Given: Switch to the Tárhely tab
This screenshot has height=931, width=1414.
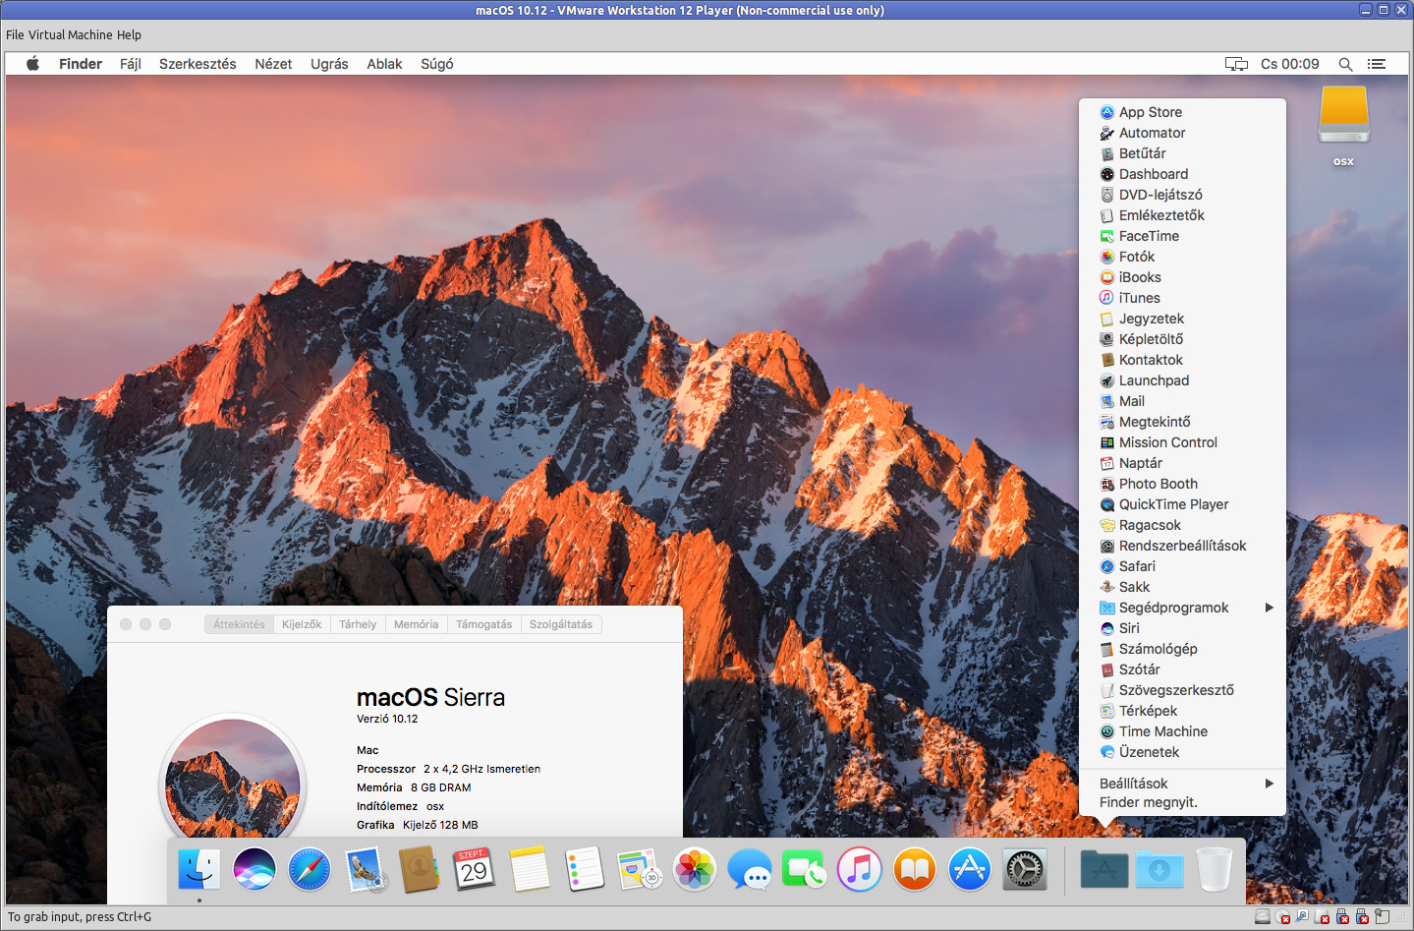Looking at the screenshot, I should point(358,624).
